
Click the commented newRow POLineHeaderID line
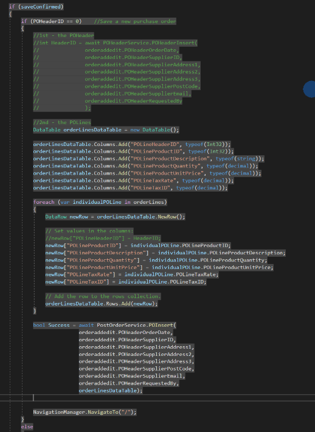point(103,238)
